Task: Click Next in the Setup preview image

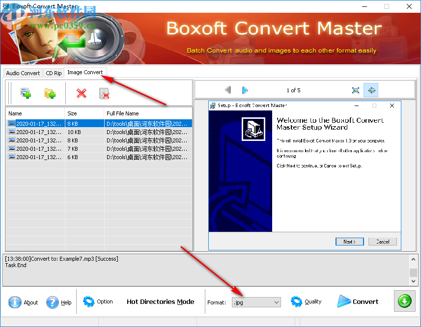Action: tap(349, 241)
